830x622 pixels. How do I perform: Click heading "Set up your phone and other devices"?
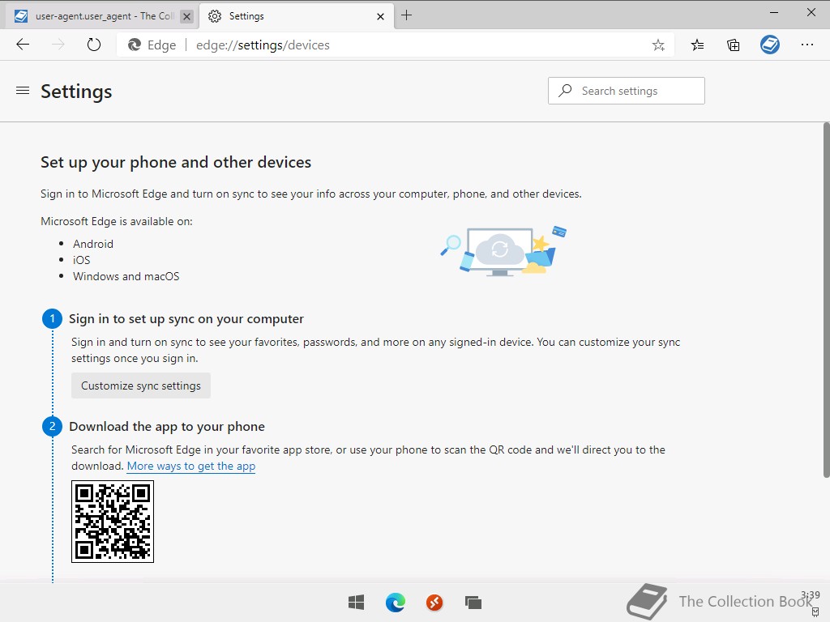pos(176,162)
